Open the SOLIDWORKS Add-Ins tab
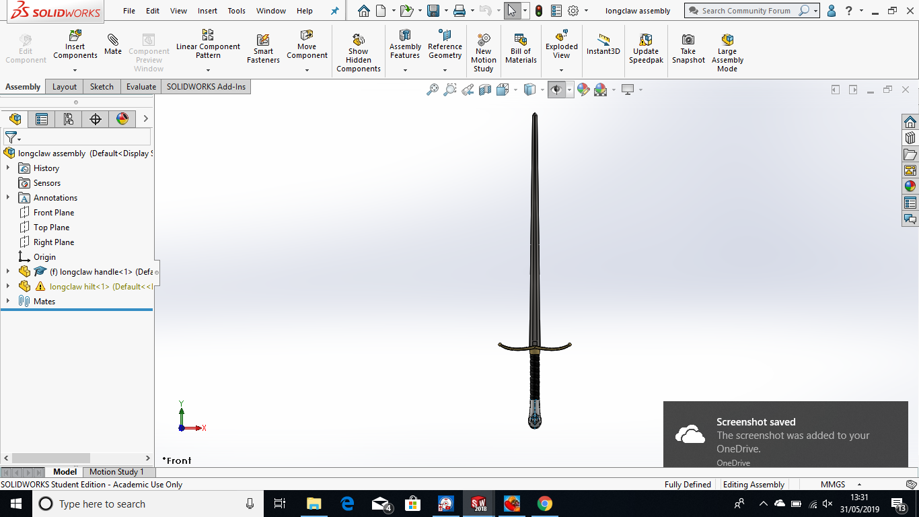Viewport: 919px width, 517px height. point(206,86)
